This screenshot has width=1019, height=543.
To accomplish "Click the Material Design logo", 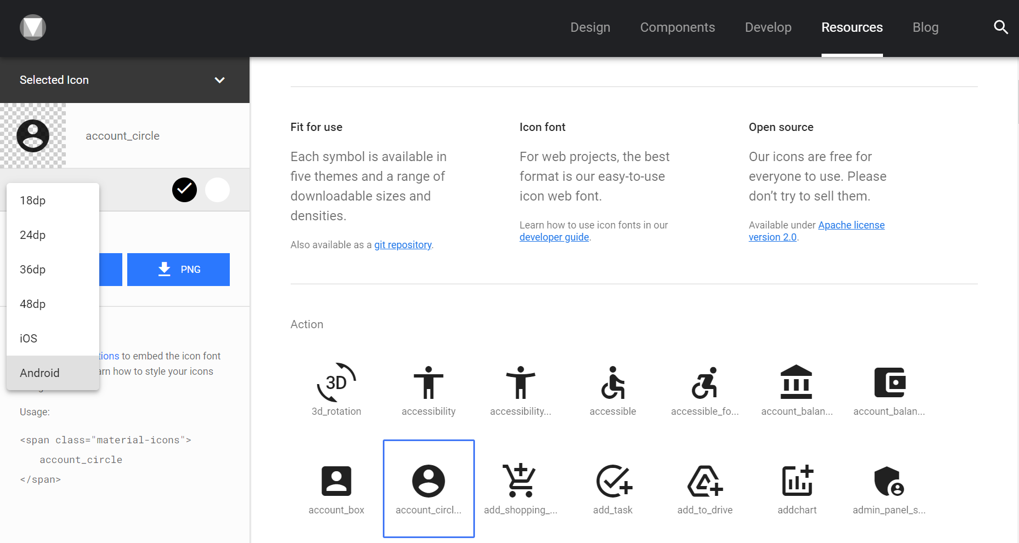I will 33,27.
